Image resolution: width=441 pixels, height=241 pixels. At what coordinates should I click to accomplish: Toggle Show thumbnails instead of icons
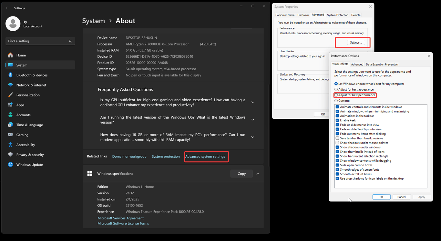[337, 152]
